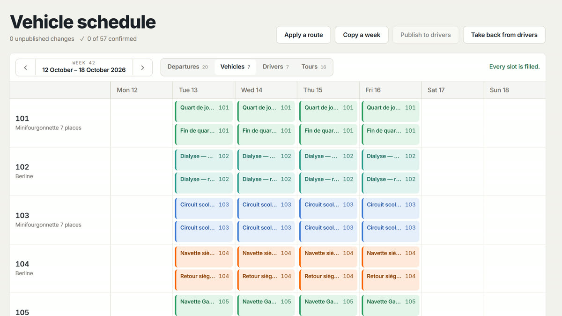Screen dimensions: 562x316
Task: Open Friday's Quart de jo… 101 shift
Action: (390, 111)
